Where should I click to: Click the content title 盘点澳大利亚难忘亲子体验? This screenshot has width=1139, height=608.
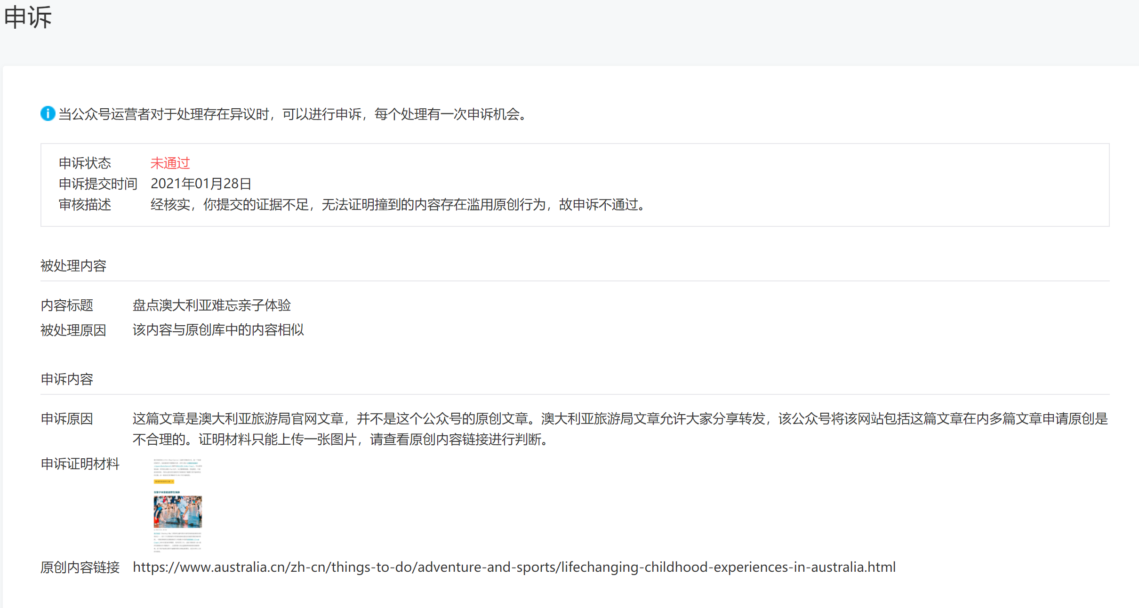211,305
